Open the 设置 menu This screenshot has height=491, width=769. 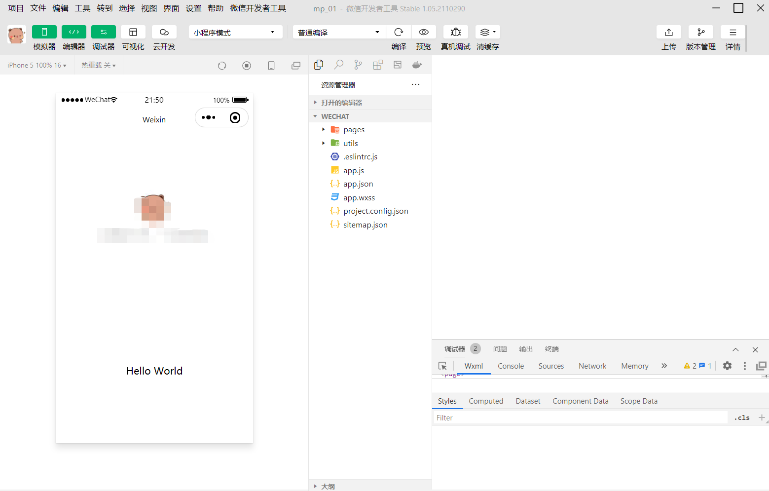point(193,8)
